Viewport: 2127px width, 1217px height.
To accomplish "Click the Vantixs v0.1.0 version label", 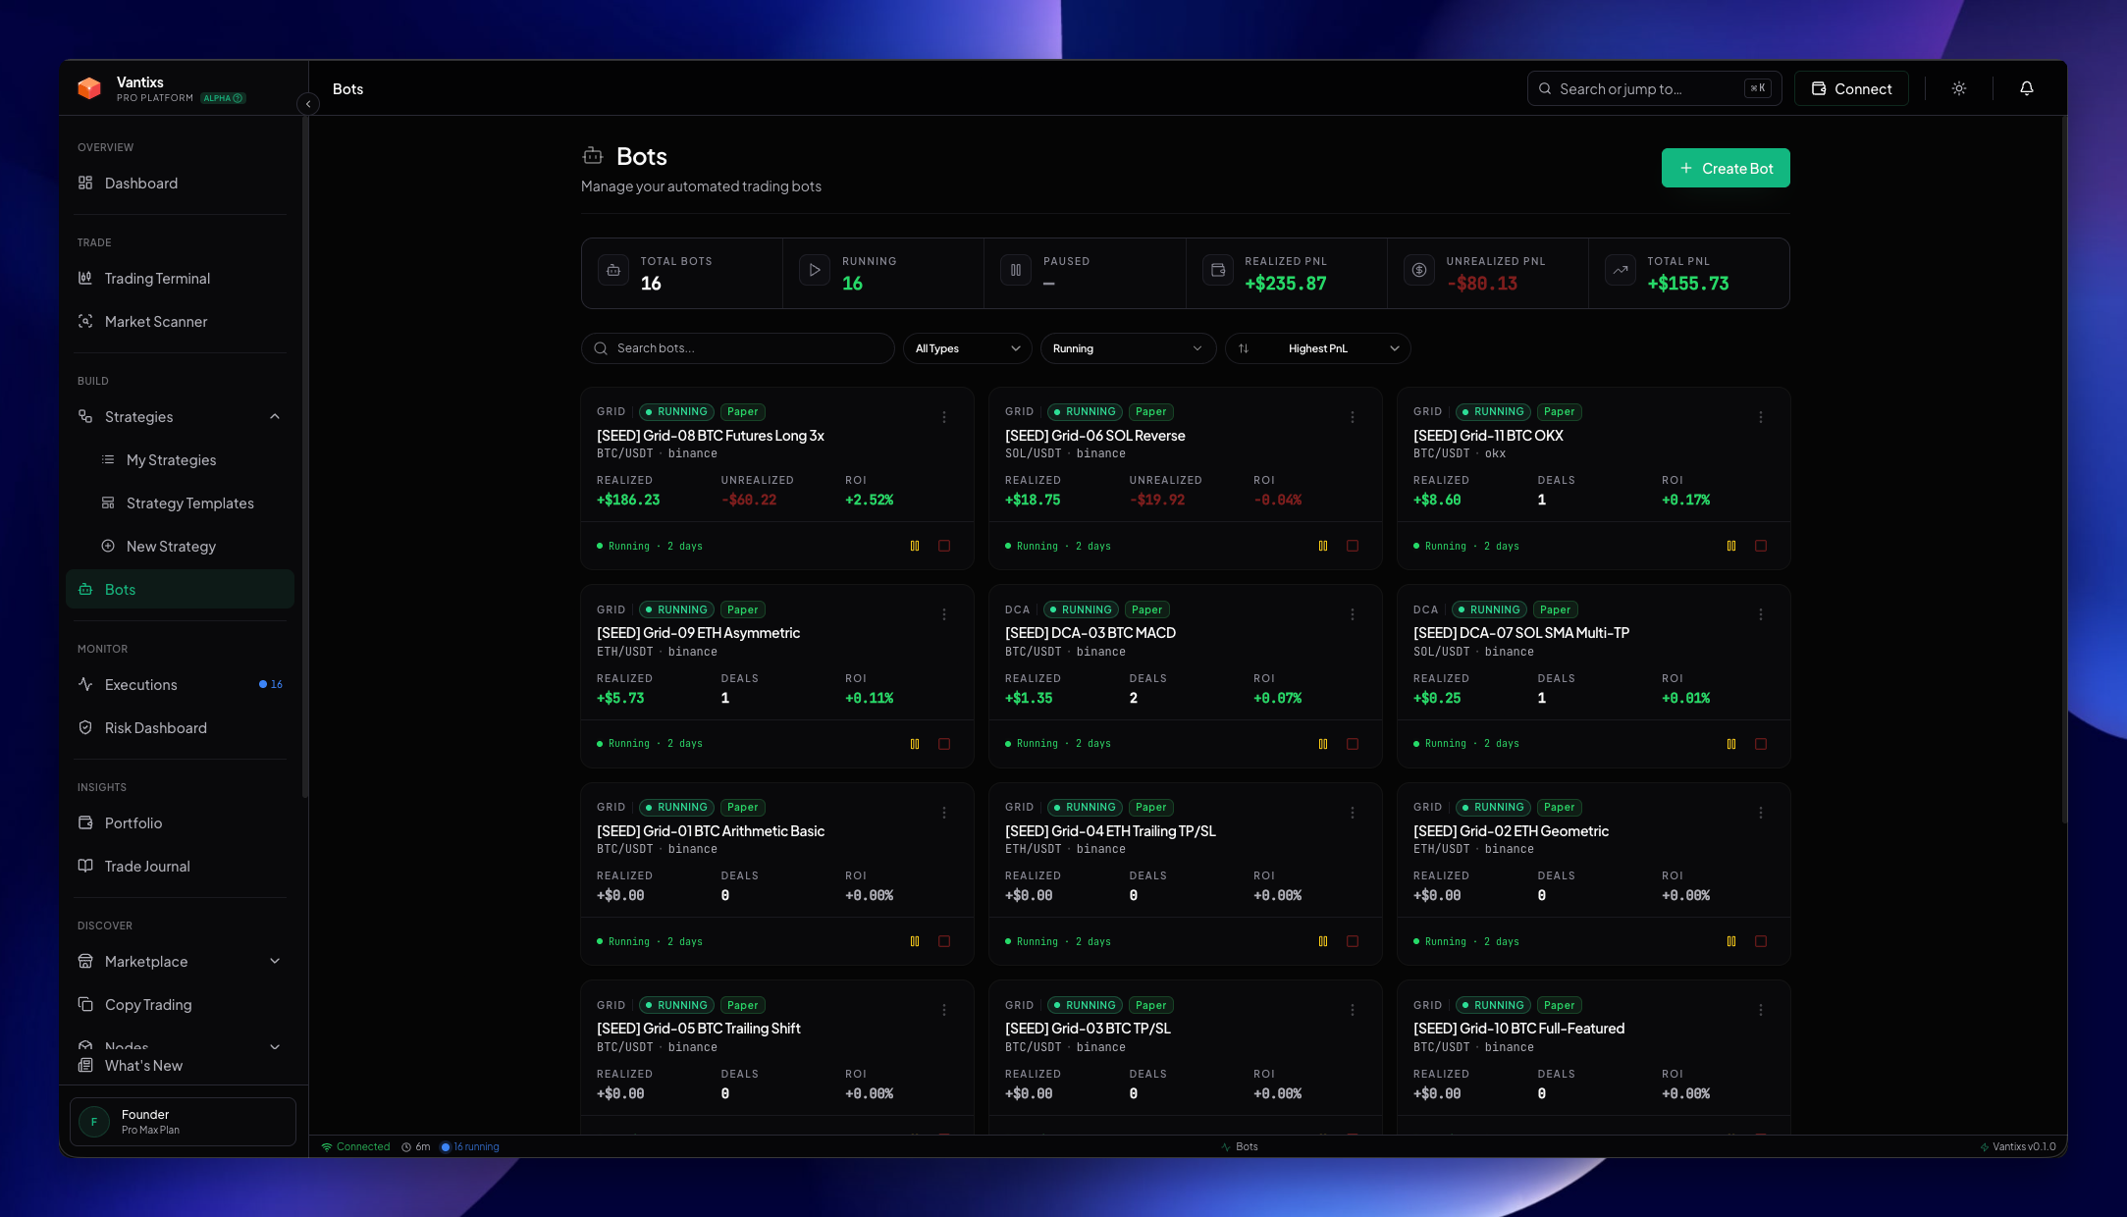I will 2017,1146.
